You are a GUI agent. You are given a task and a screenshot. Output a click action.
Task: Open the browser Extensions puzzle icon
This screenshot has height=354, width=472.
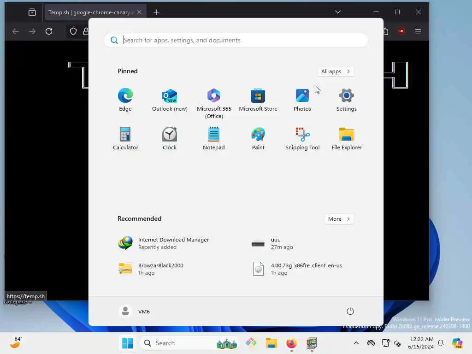pyautogui.click(x=386, y=31)
